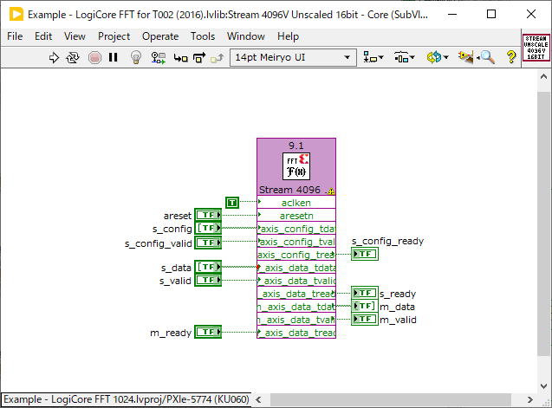The width and height of the screenshot is (552, 408).
Task: Click the project target path status box
Action: (127, 399)
